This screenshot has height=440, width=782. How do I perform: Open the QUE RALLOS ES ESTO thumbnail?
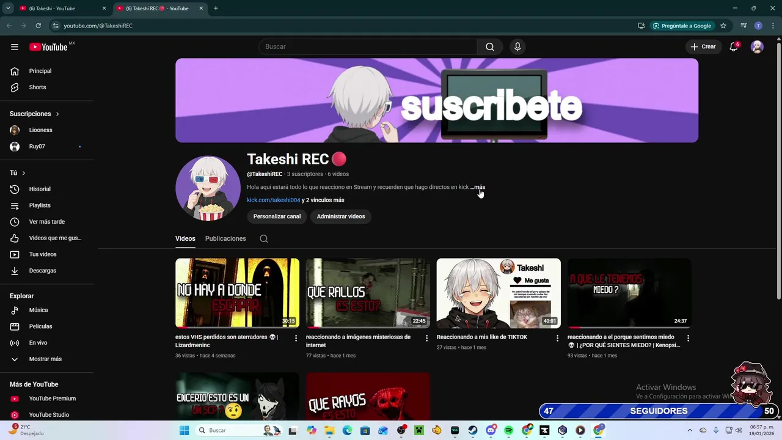(x=368, y=293)
